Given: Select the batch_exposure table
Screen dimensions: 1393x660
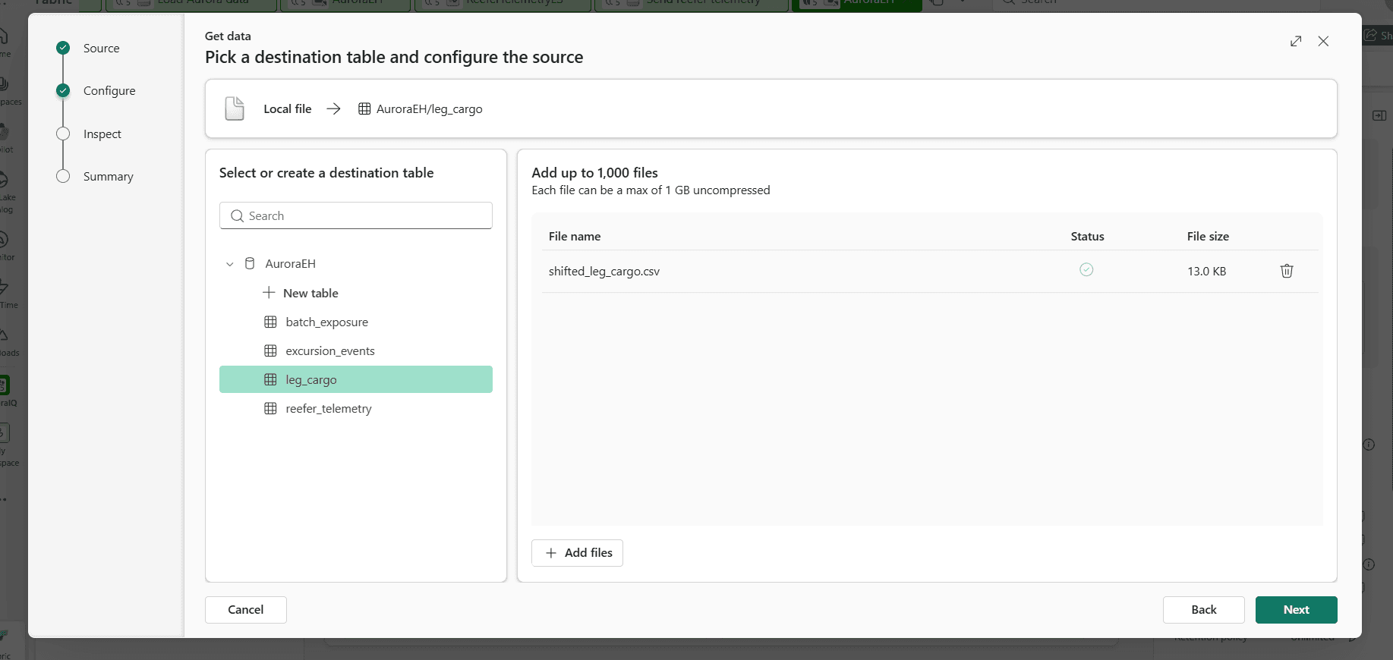Looking at the screenshot, I should (x=356, y=322).
